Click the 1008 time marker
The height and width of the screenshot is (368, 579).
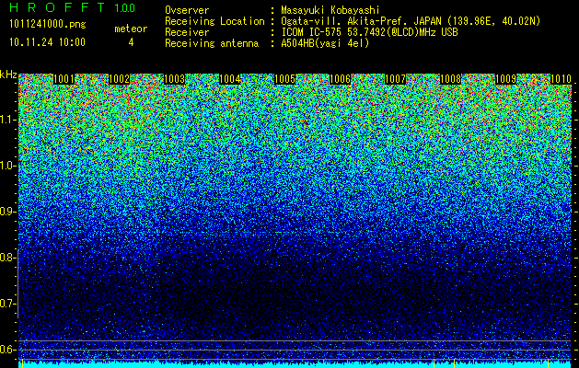pos(450,79)
